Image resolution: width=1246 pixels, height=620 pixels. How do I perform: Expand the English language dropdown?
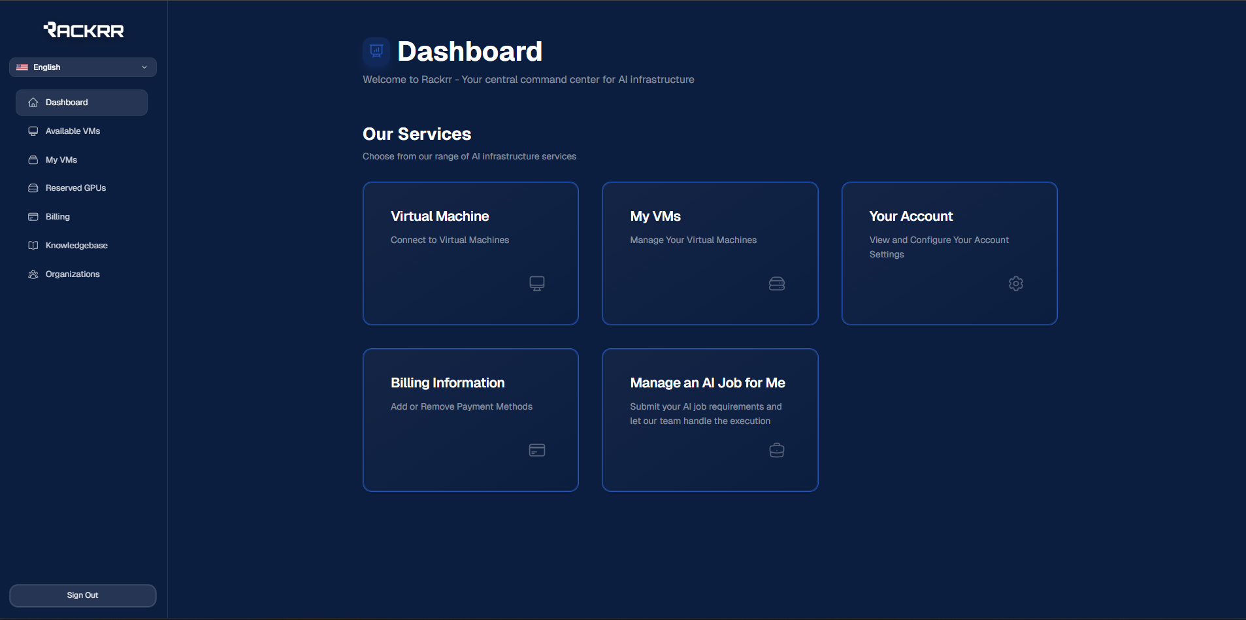coord(143,67)
